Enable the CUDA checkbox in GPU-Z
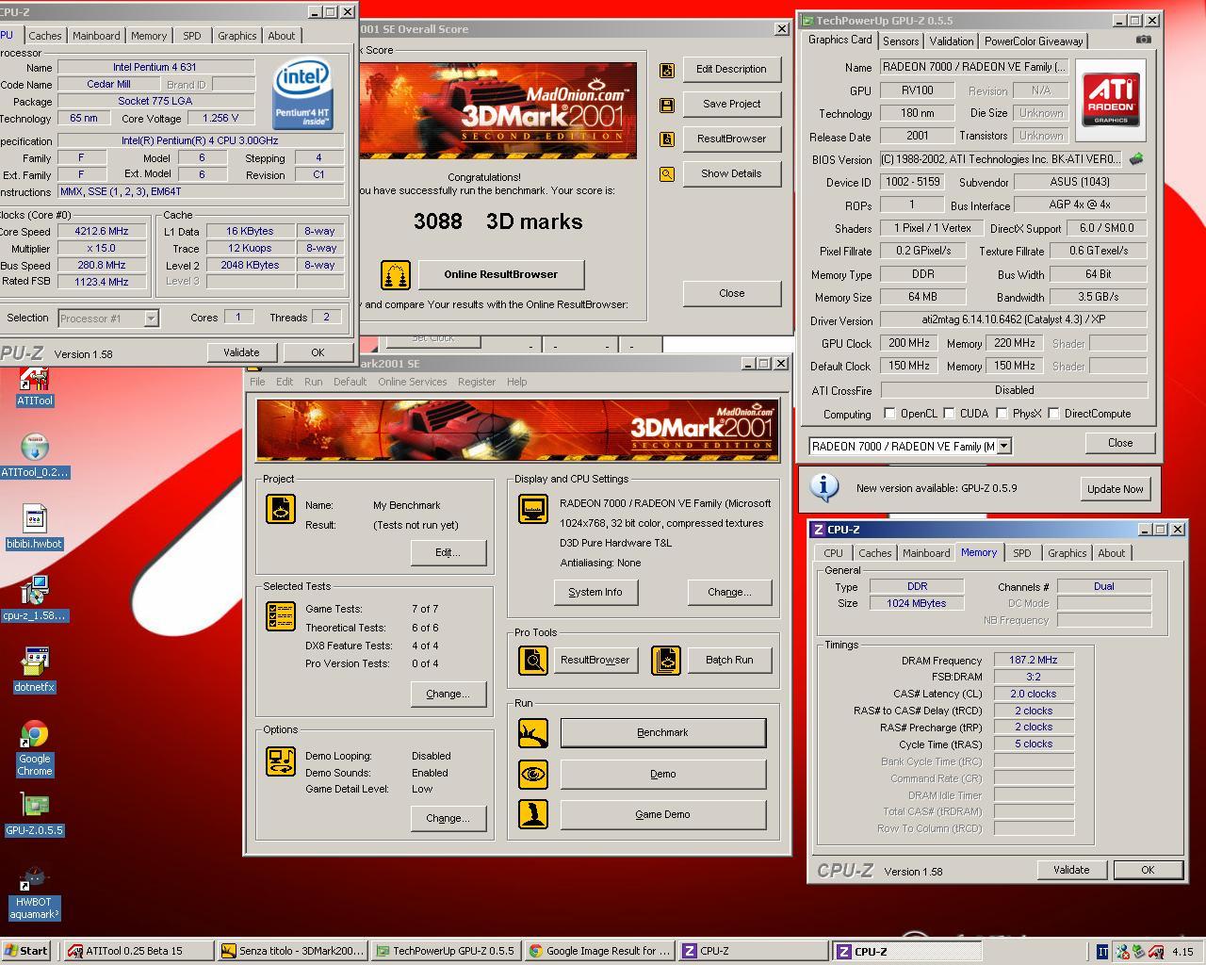This screenshot has height=965, width=1206. (949, 414)
